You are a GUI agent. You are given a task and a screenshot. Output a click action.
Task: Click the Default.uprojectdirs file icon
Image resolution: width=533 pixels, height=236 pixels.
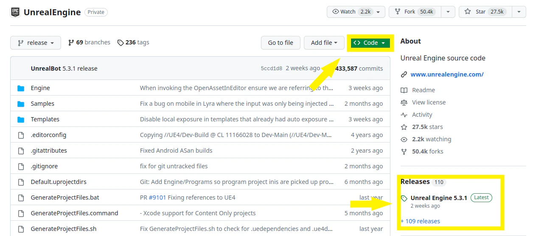pyautogui.click(x=21, y=182)
